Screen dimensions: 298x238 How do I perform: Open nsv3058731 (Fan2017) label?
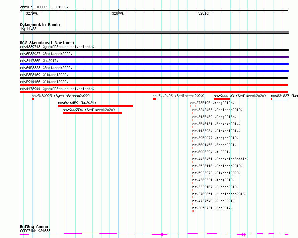click(212, 208)
